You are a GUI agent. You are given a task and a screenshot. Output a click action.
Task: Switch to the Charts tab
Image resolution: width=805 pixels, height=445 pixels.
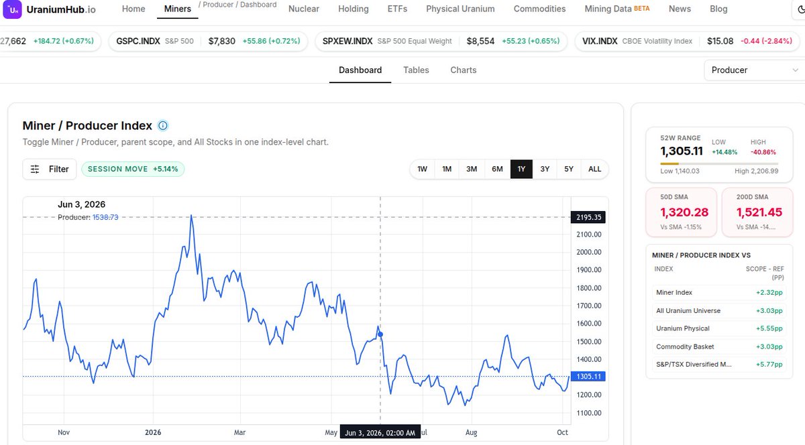pyautogui.click(x=464, y=70)
